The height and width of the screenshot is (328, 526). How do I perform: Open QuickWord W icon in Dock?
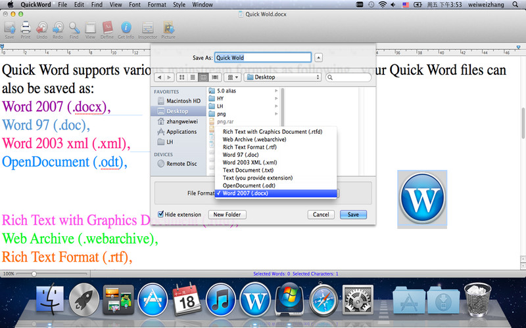point(255,300)
